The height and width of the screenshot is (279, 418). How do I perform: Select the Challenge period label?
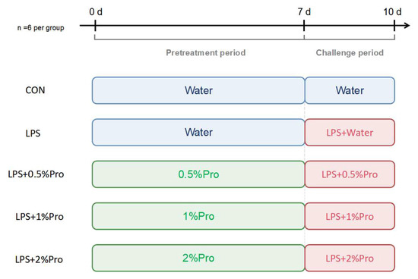pyautogui.click(x=350, y=52)
